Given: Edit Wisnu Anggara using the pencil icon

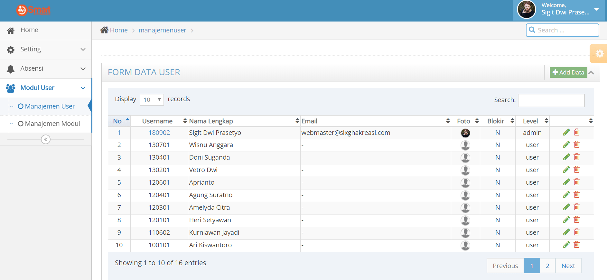Looking at the screenshot, I should click(566, 145).
